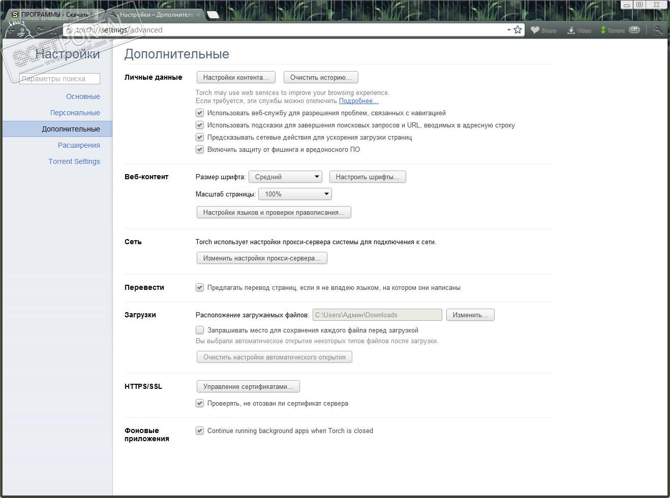670x498 pixels.
Task: Open the Расширения section
Action: click(x=79, y=145)
